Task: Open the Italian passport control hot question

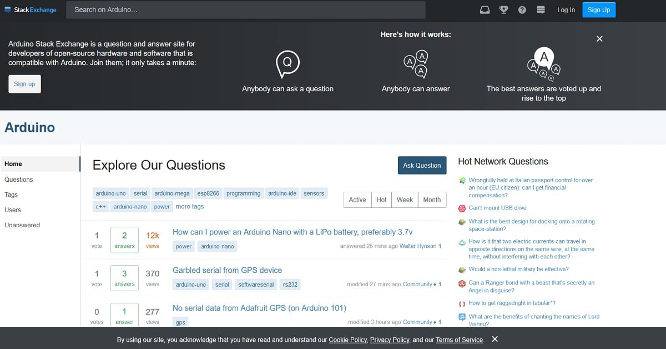Action: (531, 188)
